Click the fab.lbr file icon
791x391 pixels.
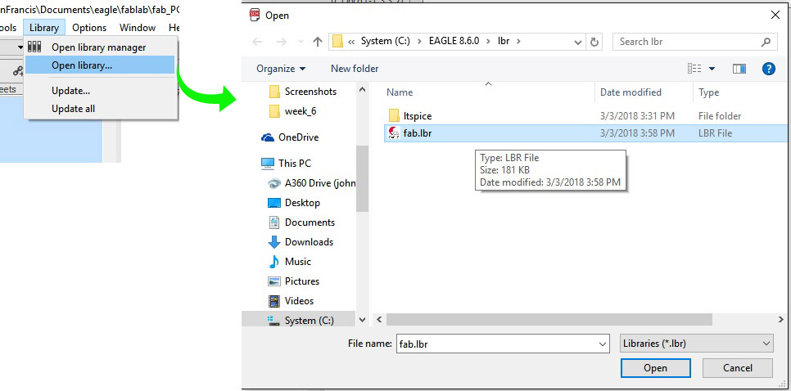[x=394, y=133]
